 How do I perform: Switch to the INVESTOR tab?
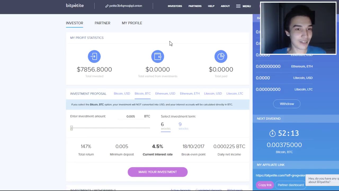click(74, 23)
